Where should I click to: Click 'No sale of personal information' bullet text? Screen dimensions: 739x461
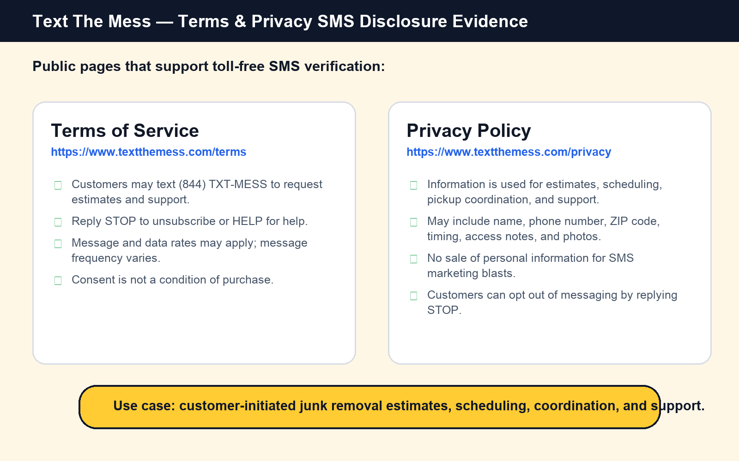530,266
